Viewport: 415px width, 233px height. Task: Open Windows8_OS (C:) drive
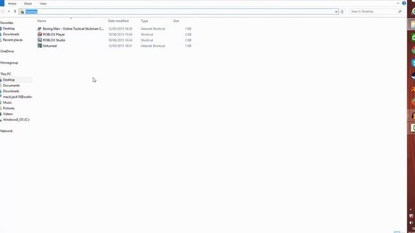16,120
